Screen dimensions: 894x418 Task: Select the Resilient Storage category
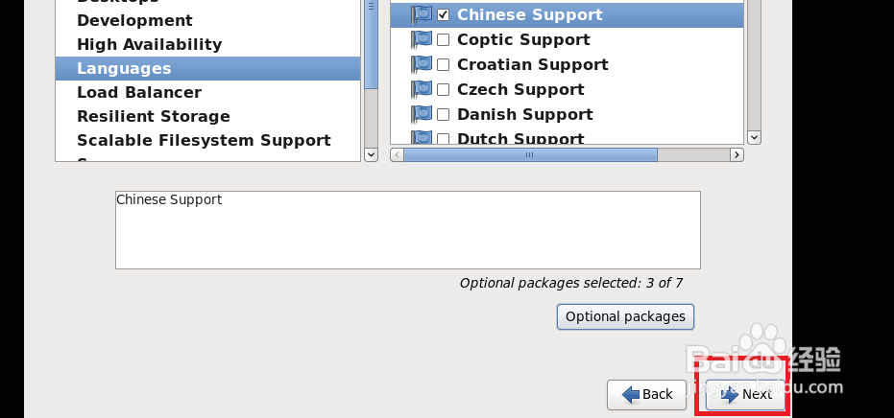tap(154, 117)
